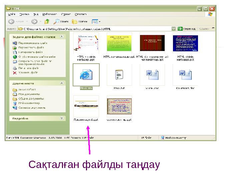The height and width of the screenshot is (180, 240).
Task: Go up one folder level
Action: [47, 22]
